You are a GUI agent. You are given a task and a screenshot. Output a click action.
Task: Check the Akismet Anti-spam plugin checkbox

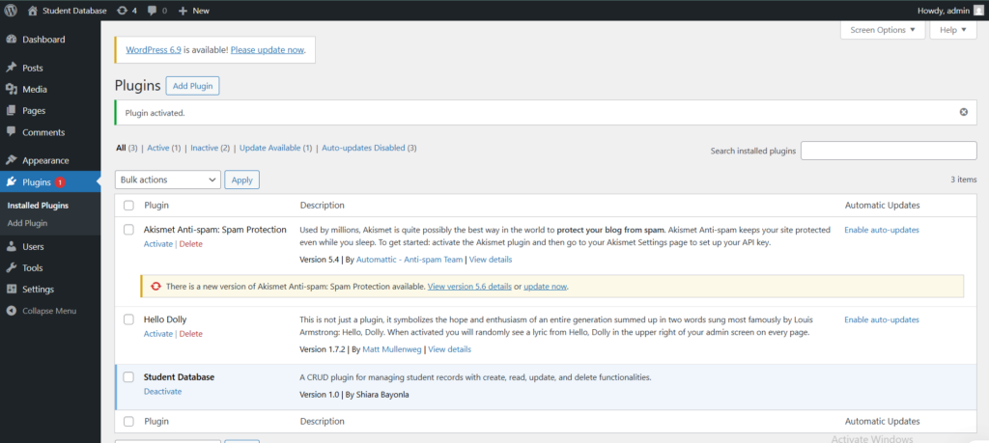pos(128,230)
